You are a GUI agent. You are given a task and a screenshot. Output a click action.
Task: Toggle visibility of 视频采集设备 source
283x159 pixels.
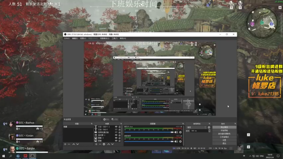tap(116, 132)
